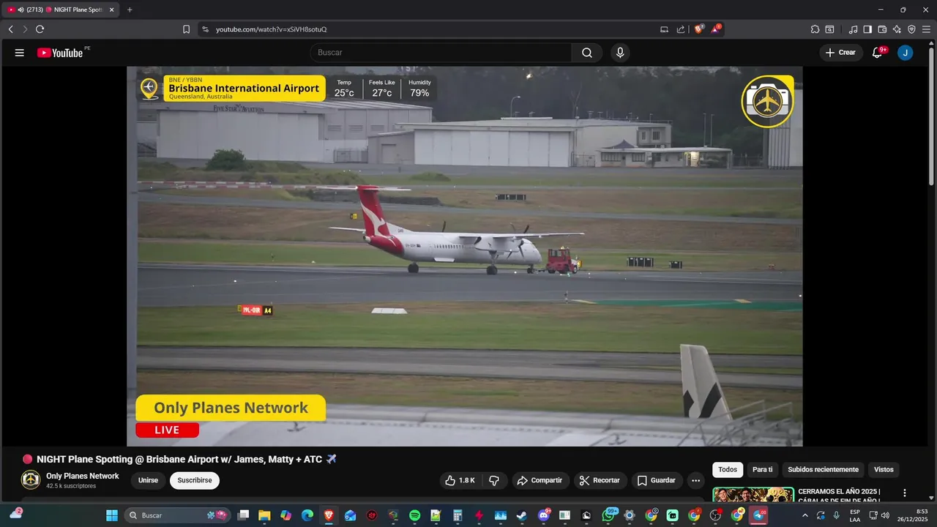The image size is (937, 527).
Task: Open the YouTube guide hamburger menu
Action: click(20, 53)
